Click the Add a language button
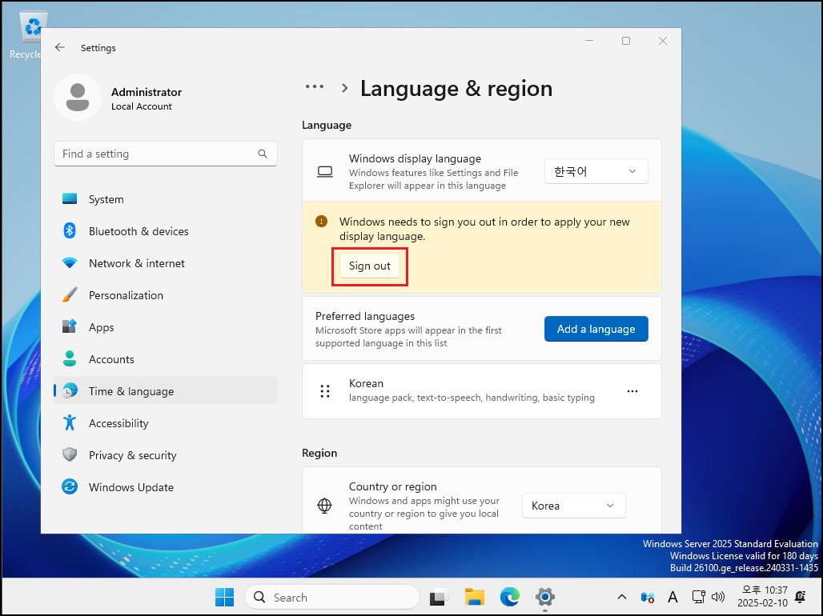 [x=596, y=329]
